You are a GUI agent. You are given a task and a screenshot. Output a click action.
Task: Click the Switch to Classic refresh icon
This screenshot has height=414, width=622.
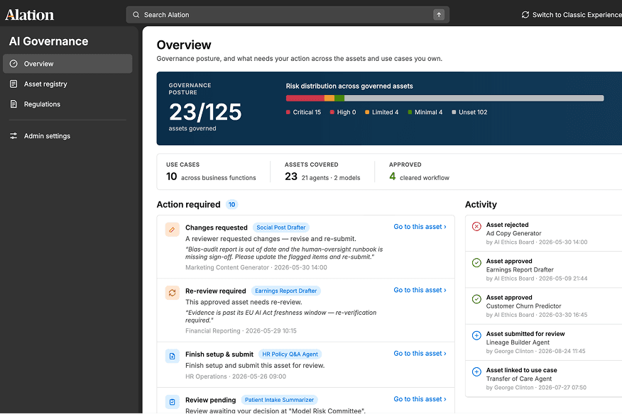click(x=525, y=15)
